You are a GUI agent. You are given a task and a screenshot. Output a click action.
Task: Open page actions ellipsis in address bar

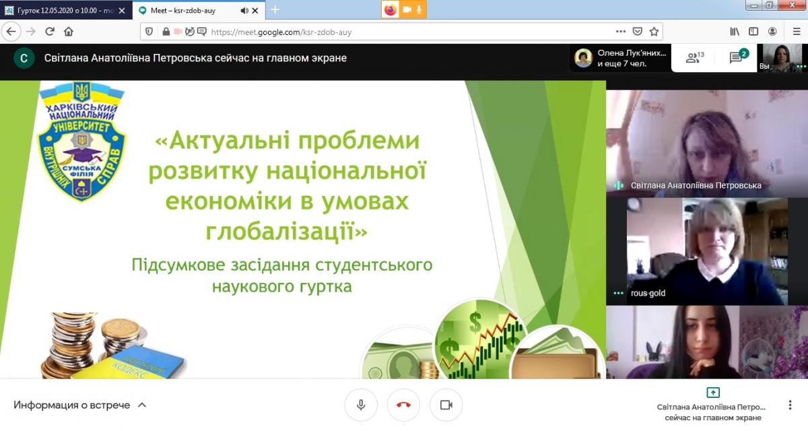pyautogui.click(x=620, y=31)
